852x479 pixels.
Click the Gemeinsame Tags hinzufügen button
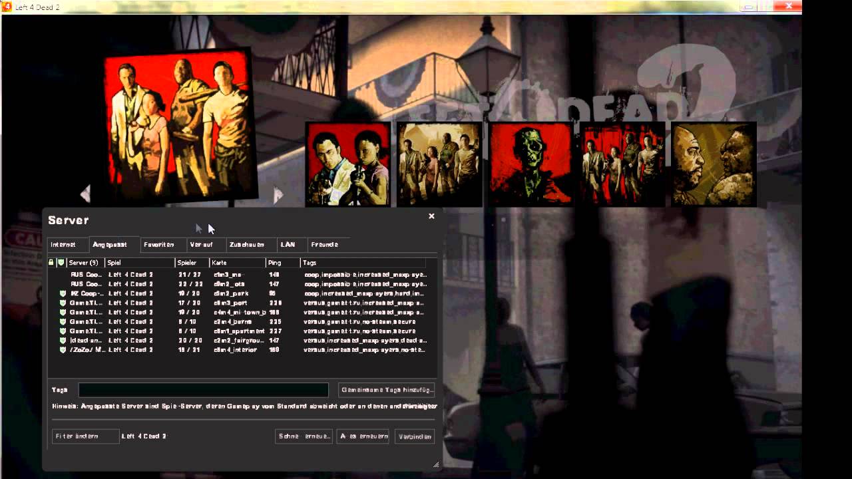[387, 390]
